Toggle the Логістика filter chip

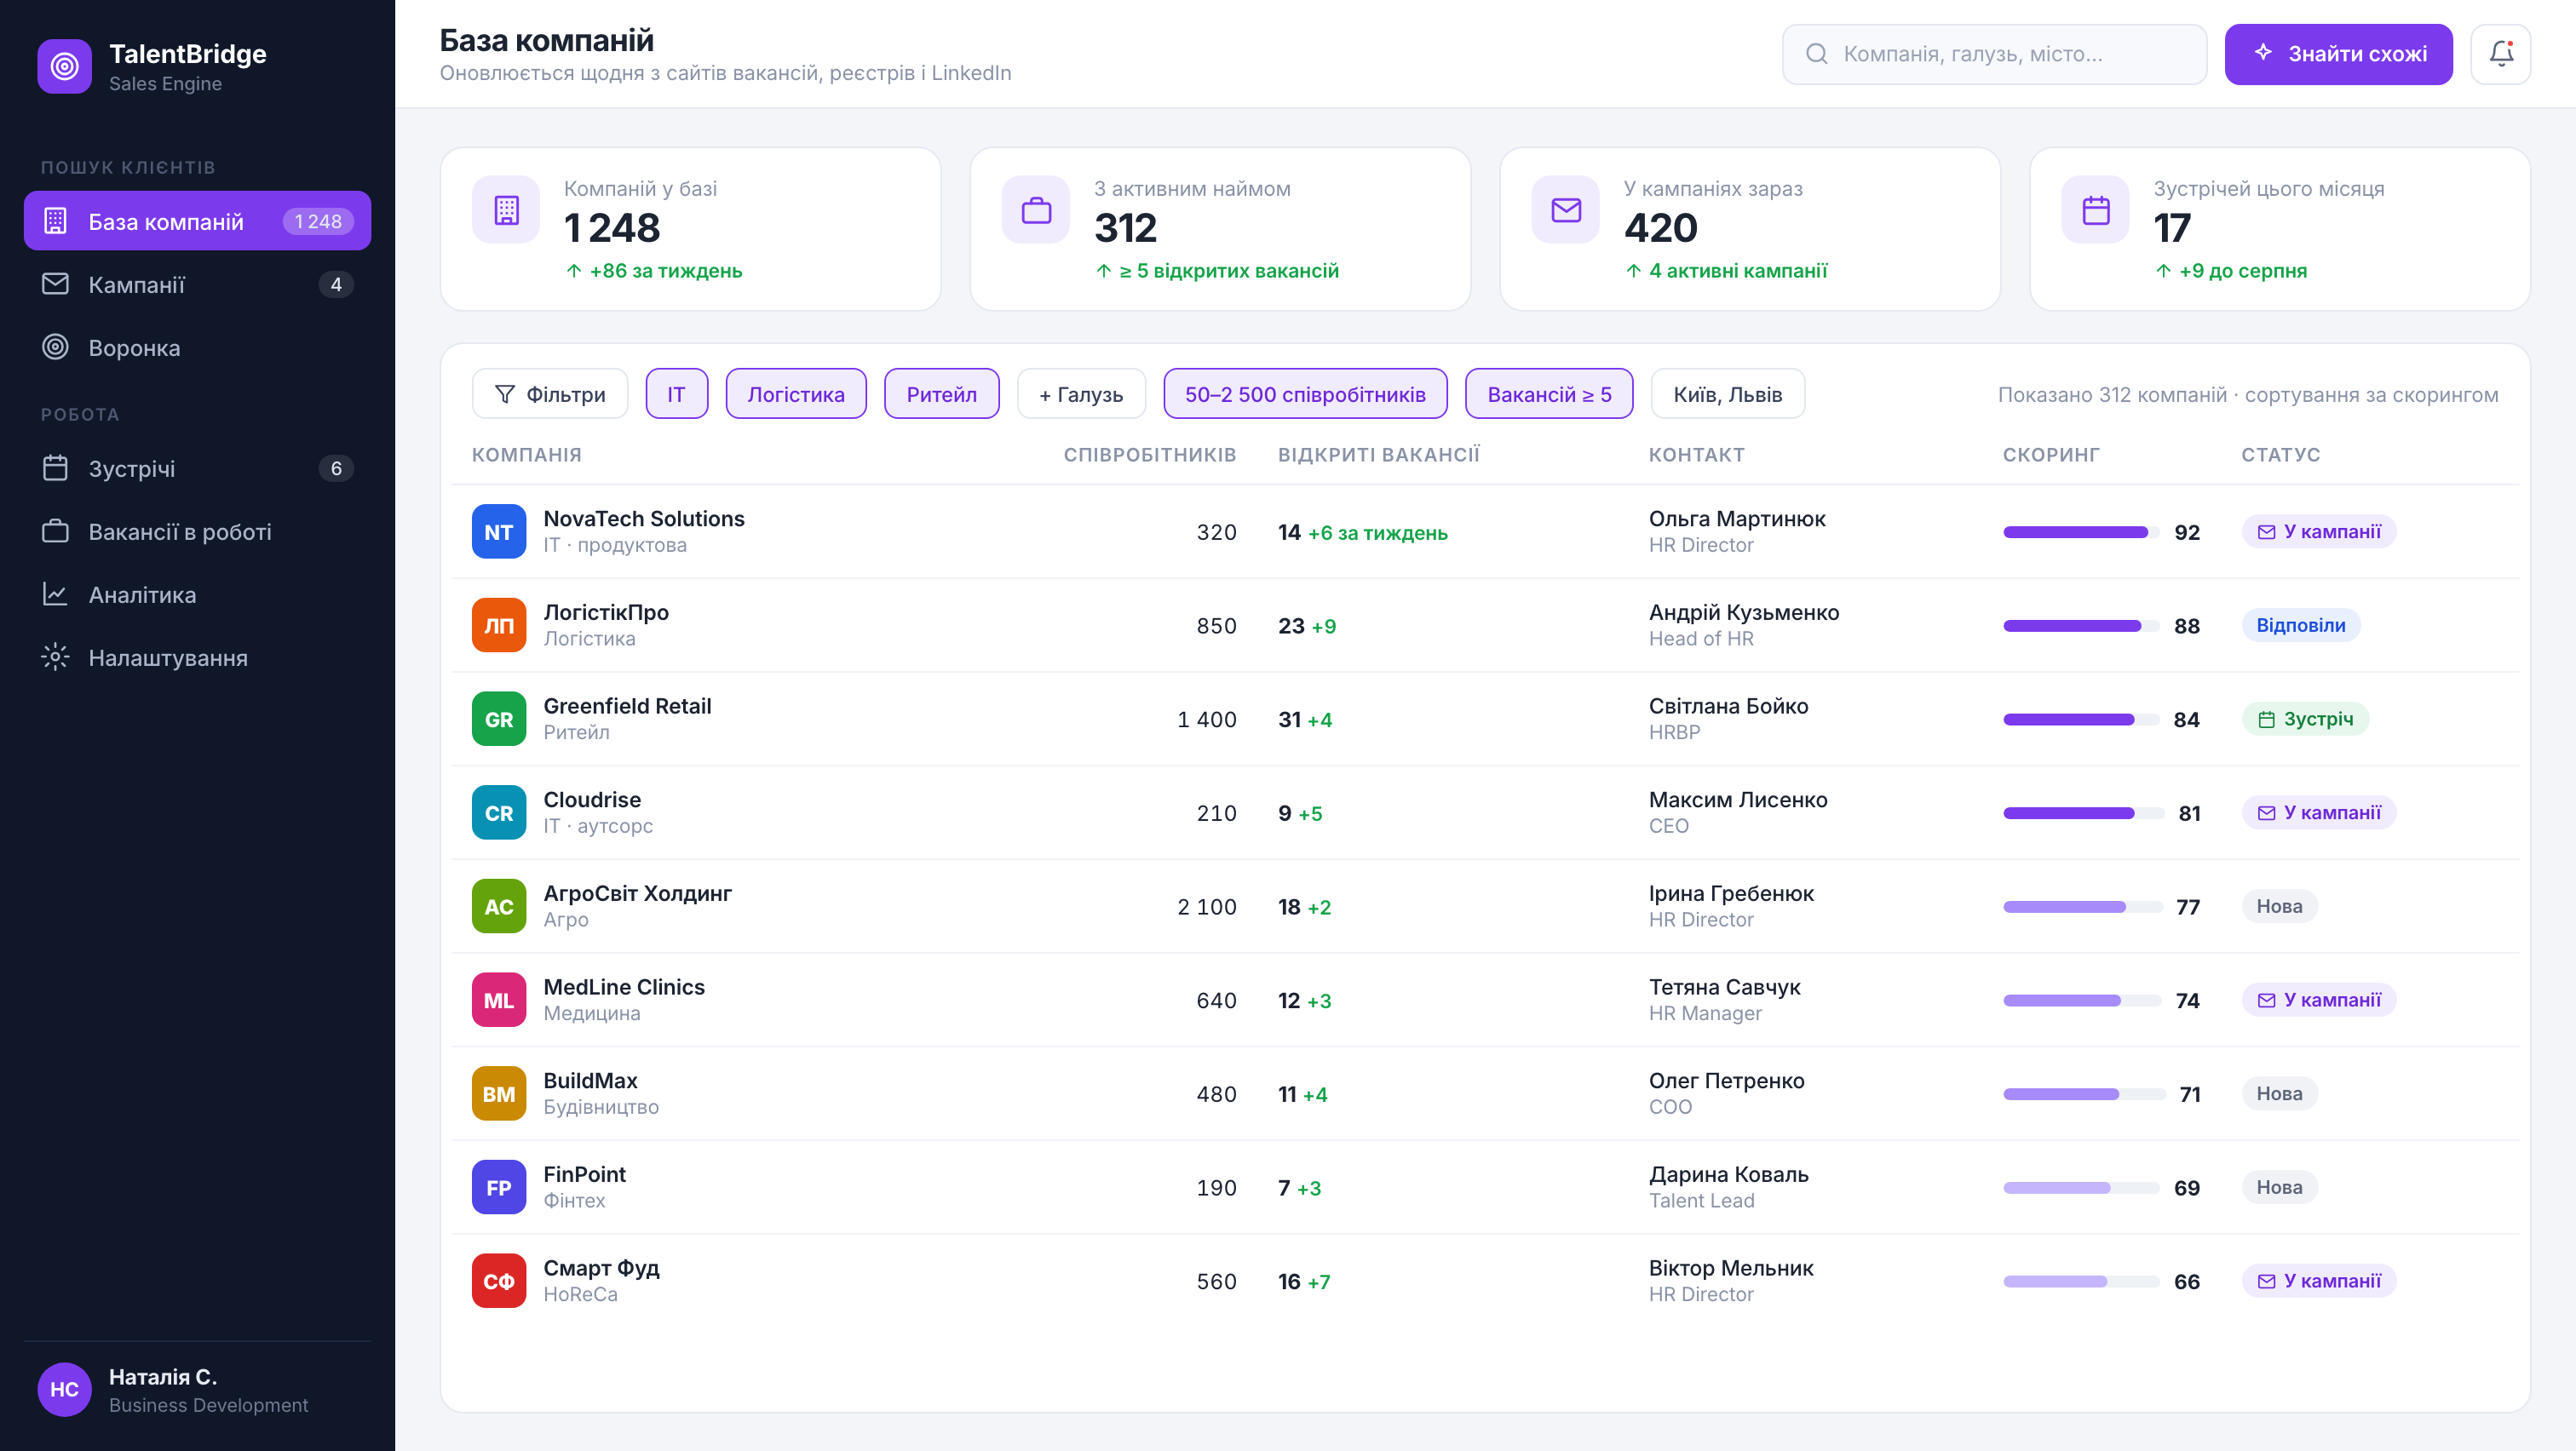tap(796, 393)
